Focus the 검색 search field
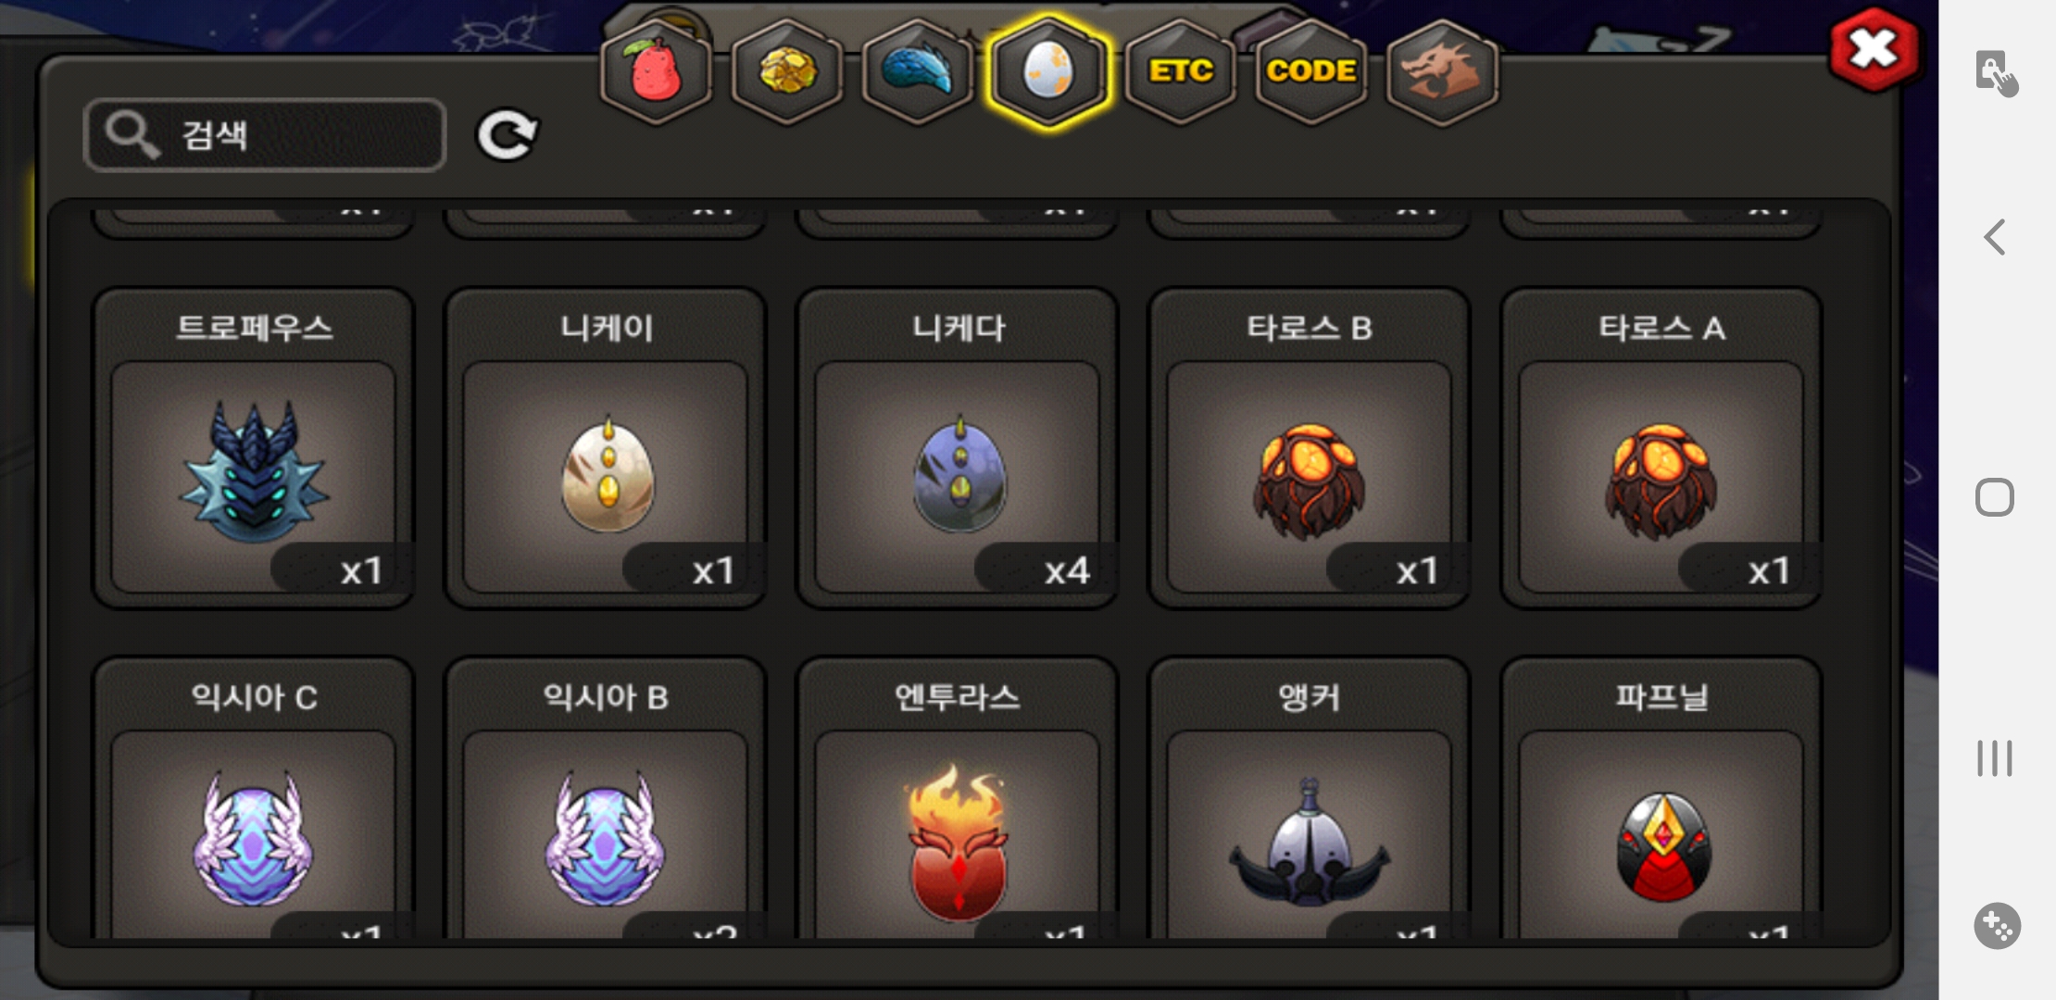The width and height of the screenshot is (2056, 1000). [265, 135]
